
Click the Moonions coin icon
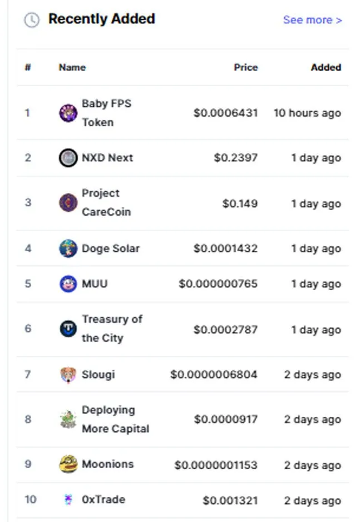coord(68,464)
